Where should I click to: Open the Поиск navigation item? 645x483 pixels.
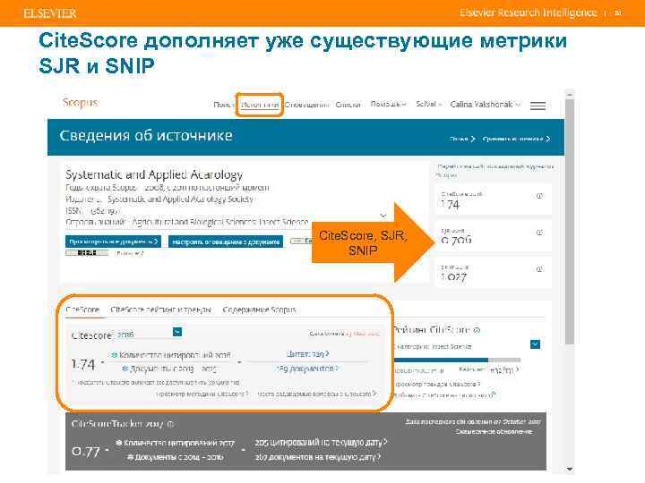point(223,105)
